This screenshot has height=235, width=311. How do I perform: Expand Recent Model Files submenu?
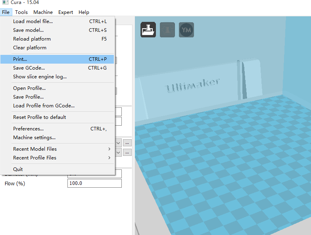point(57,149)
